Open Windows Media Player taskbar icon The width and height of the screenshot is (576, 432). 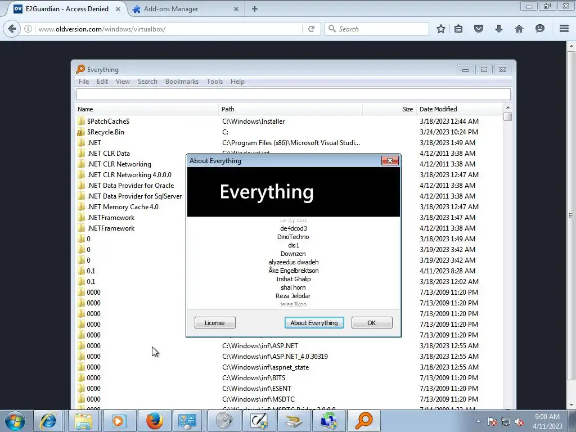(x=119, y=421)
